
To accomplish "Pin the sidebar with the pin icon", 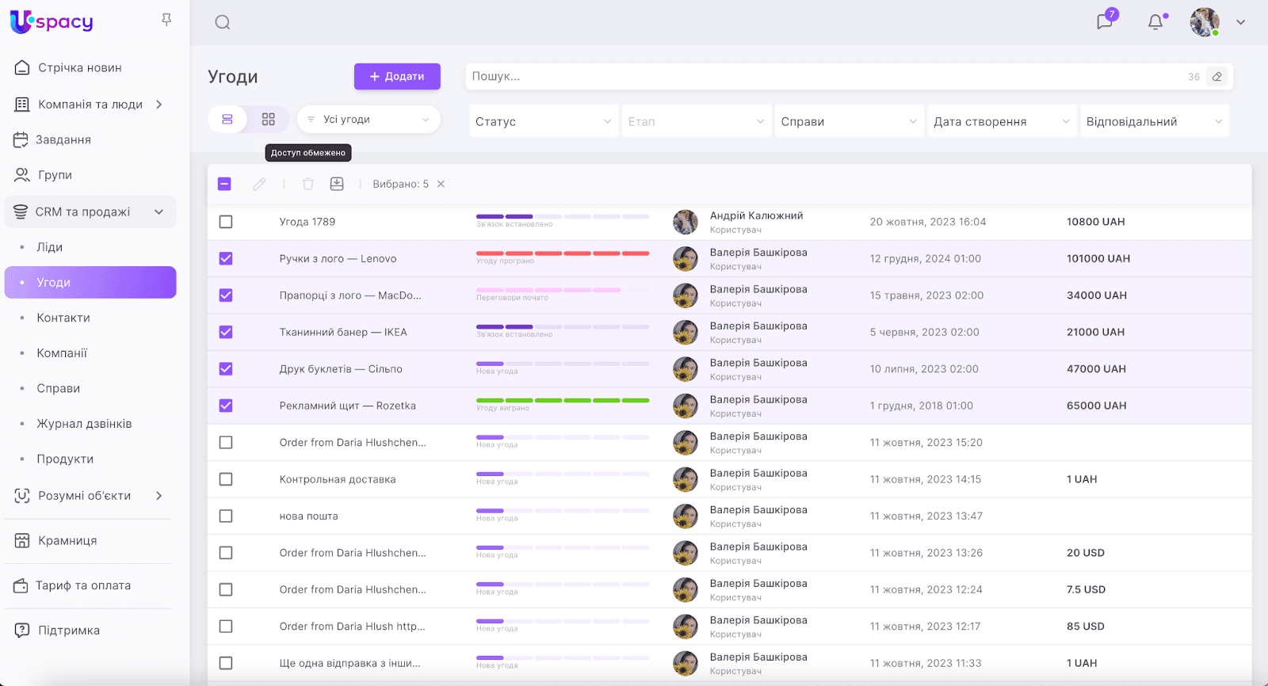I will (x=166, y=20).
